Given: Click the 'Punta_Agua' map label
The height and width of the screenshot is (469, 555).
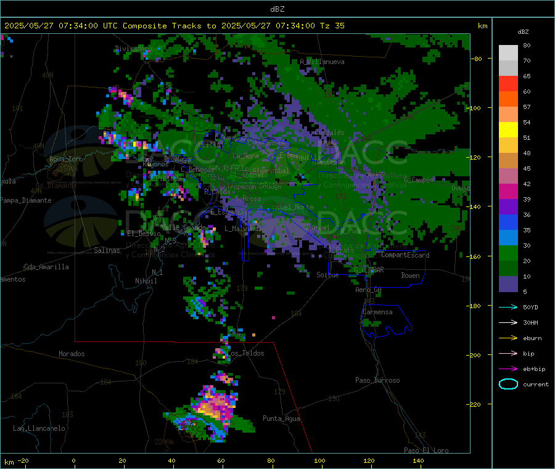Looking at the screenshot, I should coord(282,419).
